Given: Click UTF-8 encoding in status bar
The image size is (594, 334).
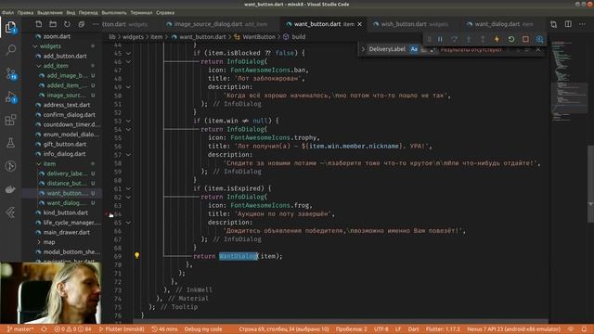Looking at the screenshot, I should tap(381, 329).
